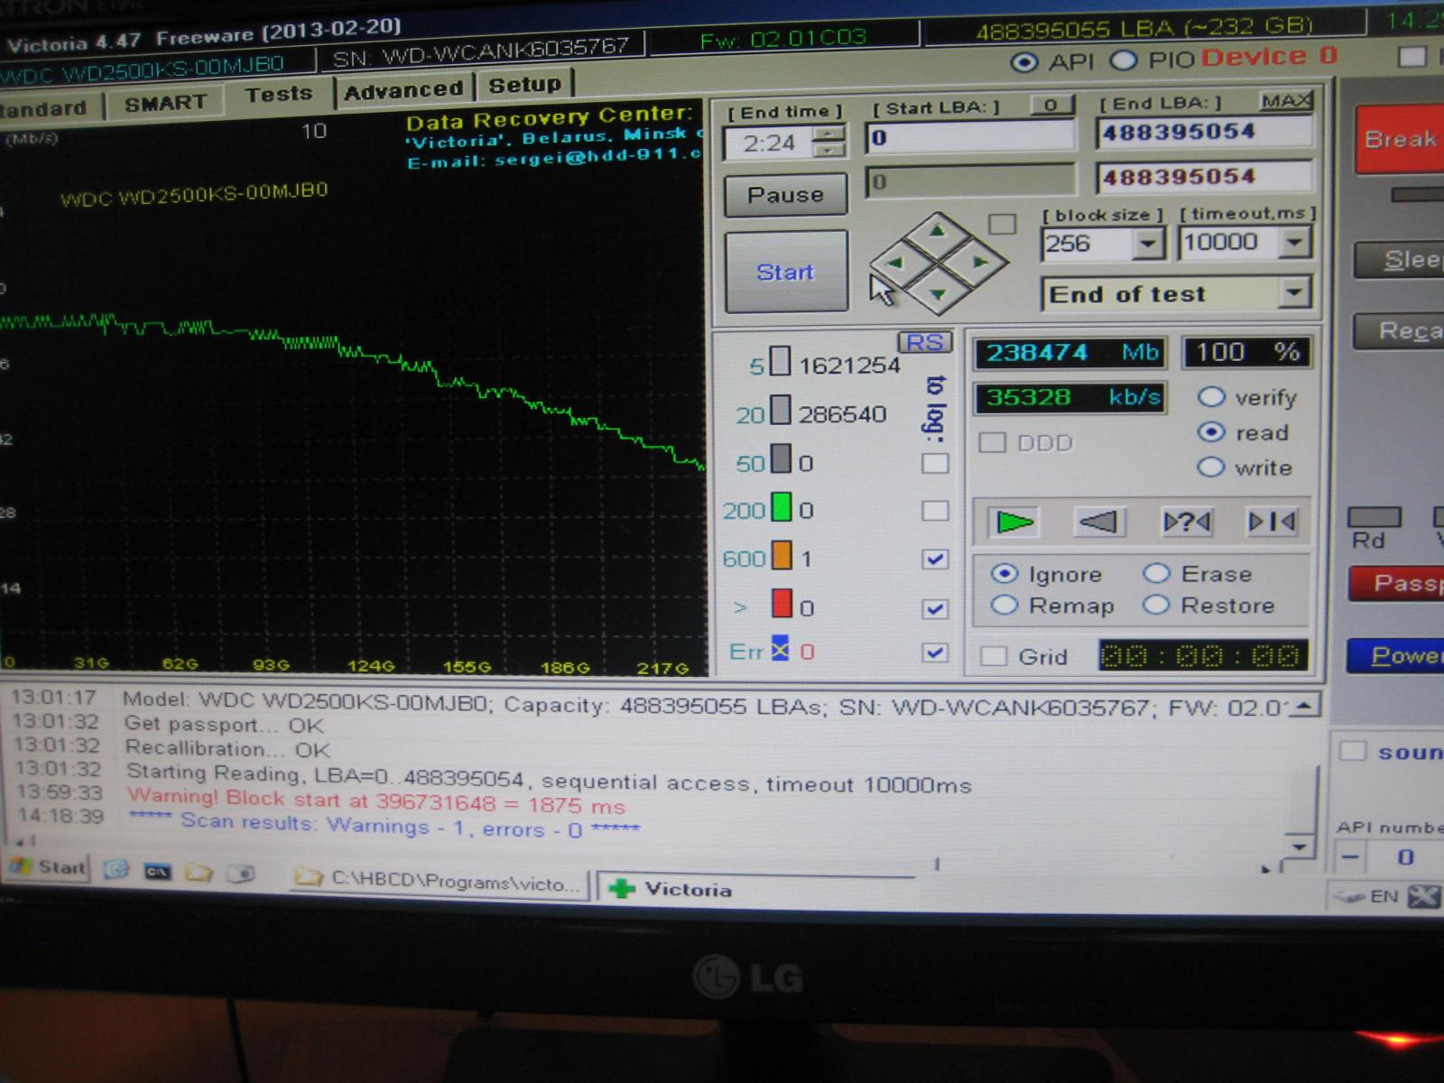This screenshot has width=1444, height=1083.
Task: Open the Windows Start menu
Action: [47, 866]
